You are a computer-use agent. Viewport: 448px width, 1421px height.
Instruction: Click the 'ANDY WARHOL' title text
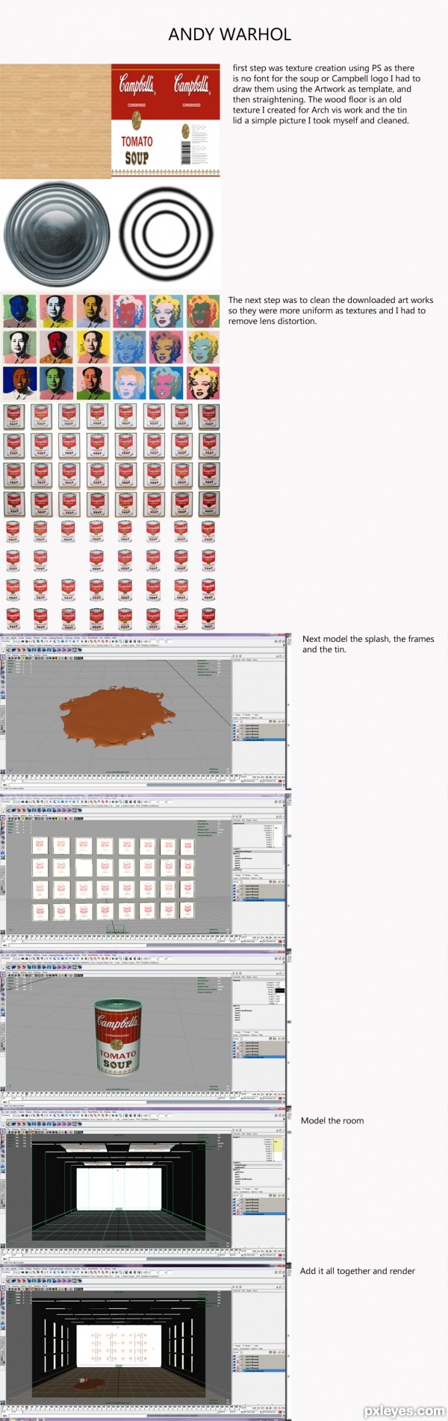click(230, 34)
